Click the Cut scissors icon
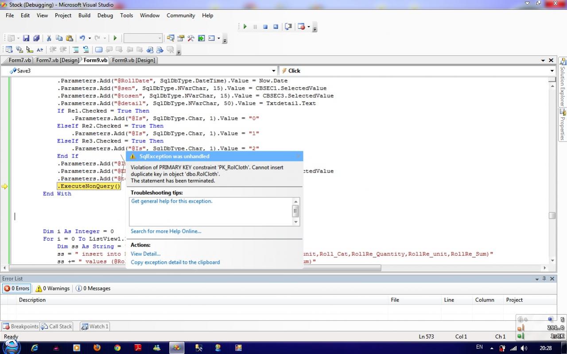This screenshot has width=567, height=354. [x=49, y=38]
